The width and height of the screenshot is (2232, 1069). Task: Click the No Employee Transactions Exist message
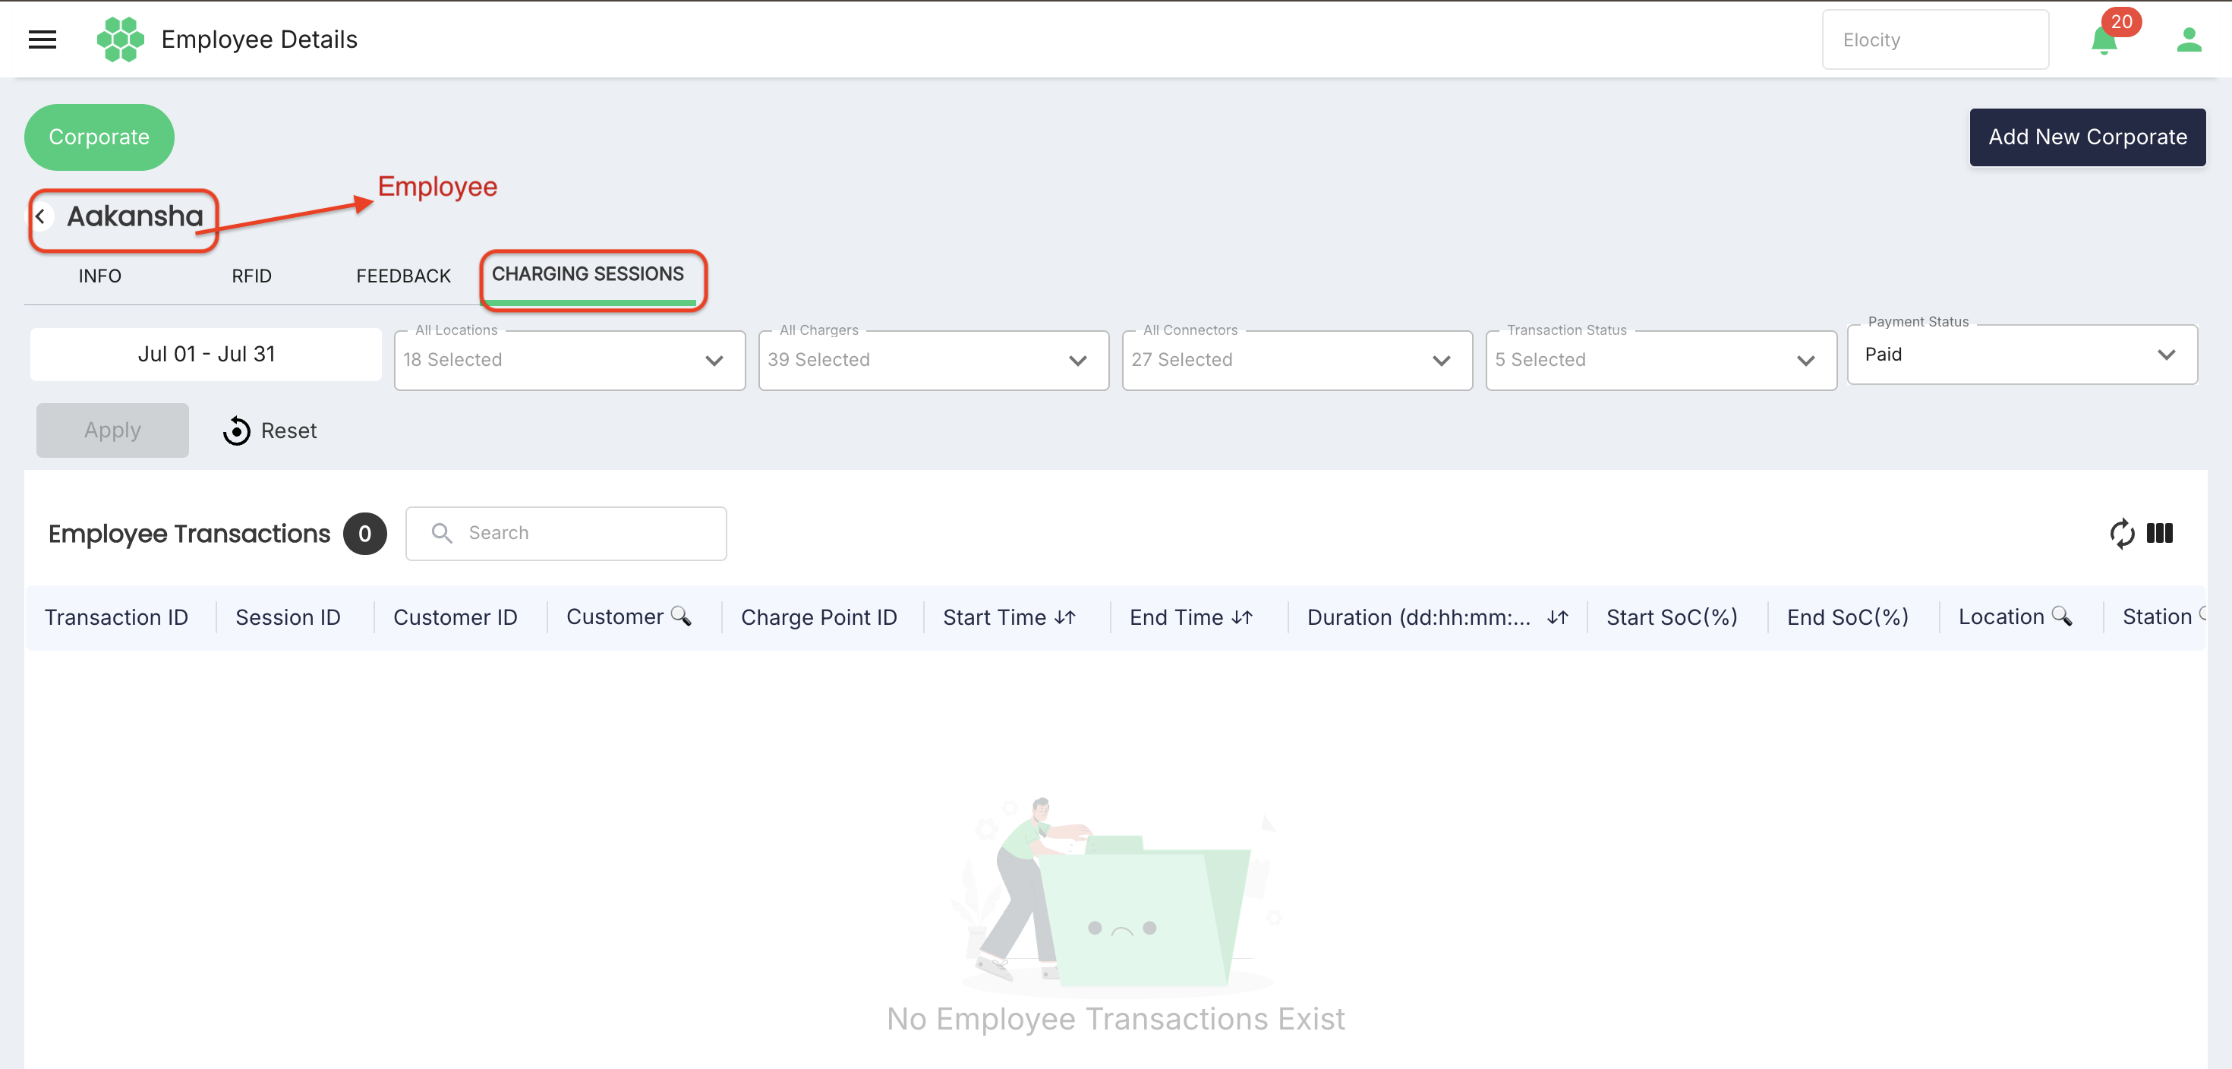tap(1116, 1019)
